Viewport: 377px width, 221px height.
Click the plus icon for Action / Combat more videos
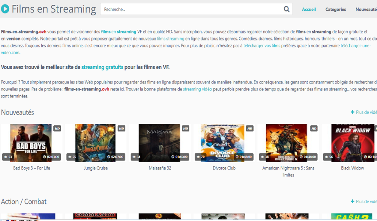[352, 201]
